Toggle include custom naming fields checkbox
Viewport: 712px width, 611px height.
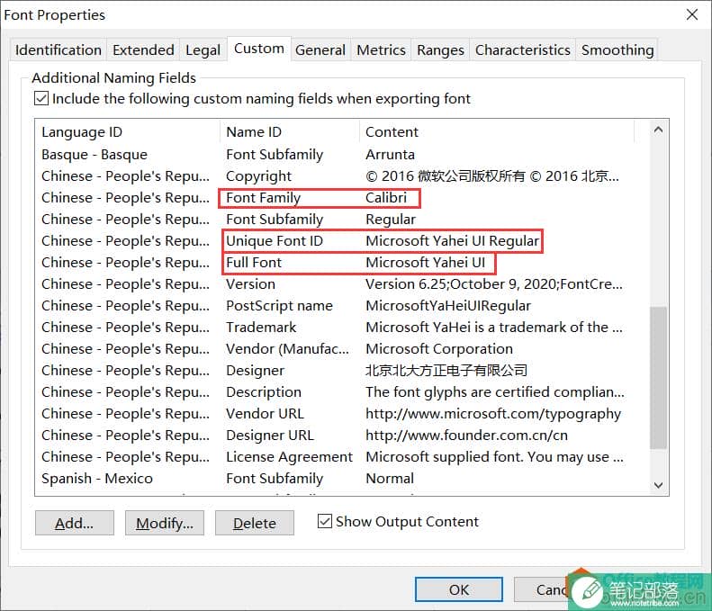(x=41, y=98)
